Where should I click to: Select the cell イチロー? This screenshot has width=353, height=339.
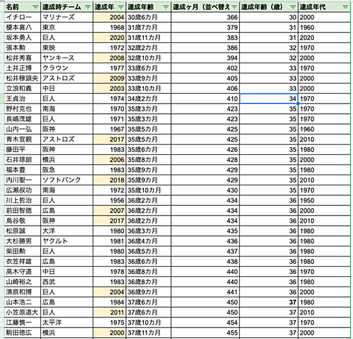point(22,17)
